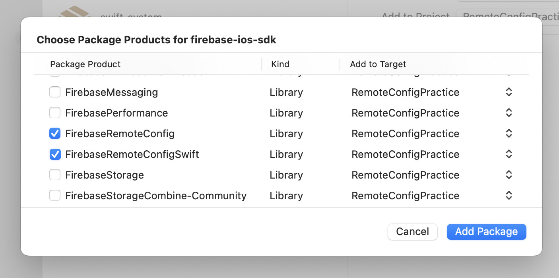Image resolution: width=559 pixels, height=278 pixels.
Task: Enable the FirebaseMessaging checkbox
Action: point(55,92)
